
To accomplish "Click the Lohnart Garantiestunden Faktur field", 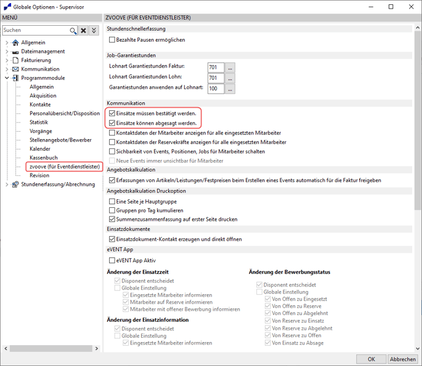I will point(216,67).
